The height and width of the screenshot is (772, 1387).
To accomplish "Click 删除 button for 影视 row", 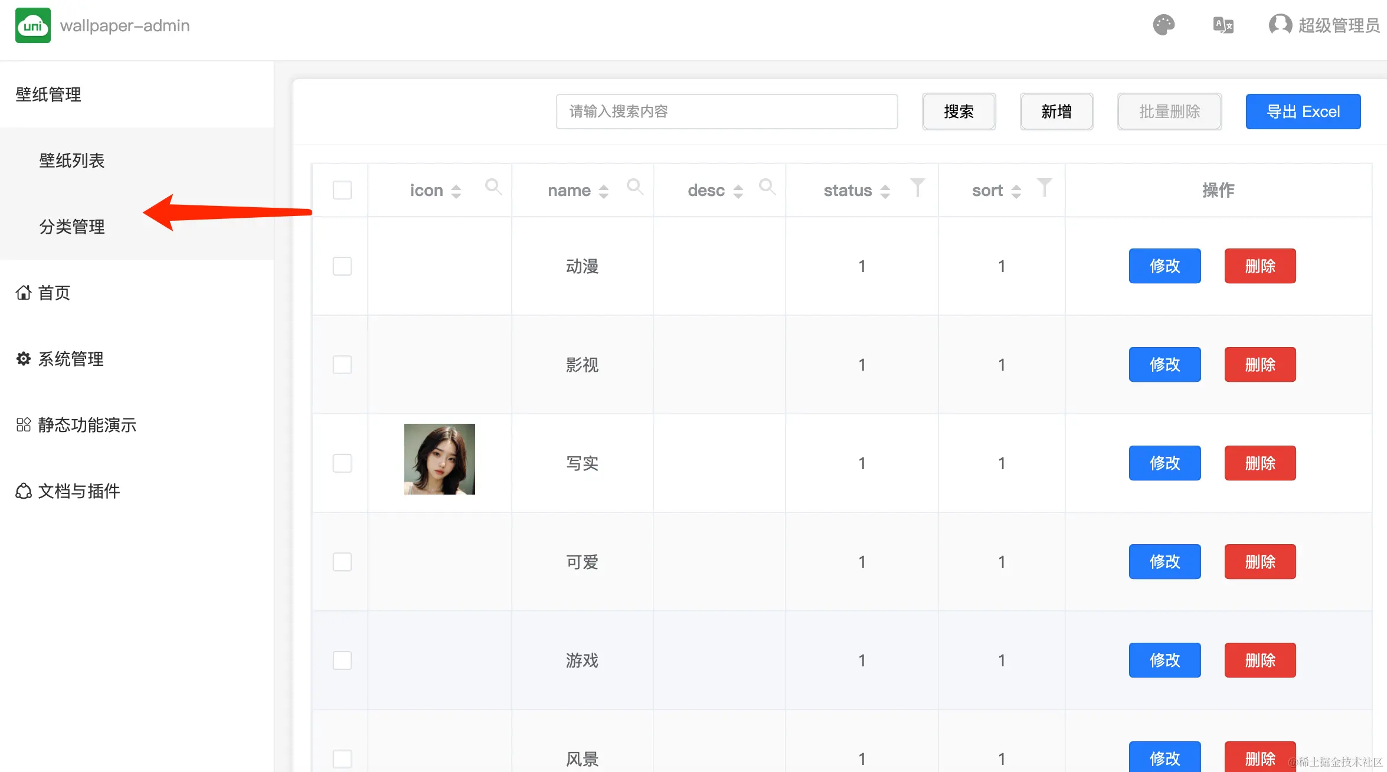I will click(1260, 365).
